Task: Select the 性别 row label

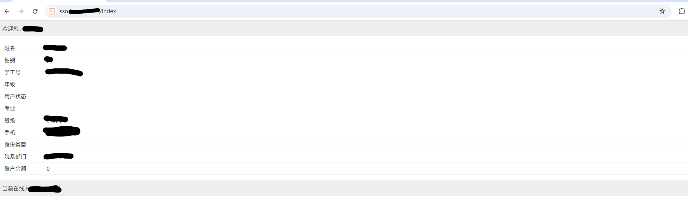Action: 10,60
